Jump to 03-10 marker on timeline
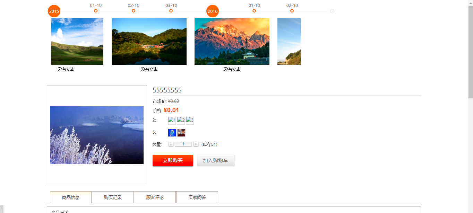The image size is (473, 213). 171,11
